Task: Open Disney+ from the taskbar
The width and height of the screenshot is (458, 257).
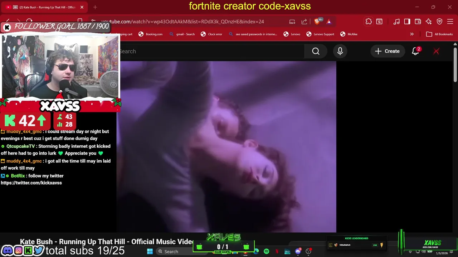Action: (x=287, y=251)
